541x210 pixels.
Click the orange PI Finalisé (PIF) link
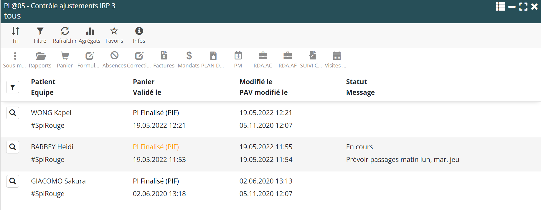coord(156,147)
